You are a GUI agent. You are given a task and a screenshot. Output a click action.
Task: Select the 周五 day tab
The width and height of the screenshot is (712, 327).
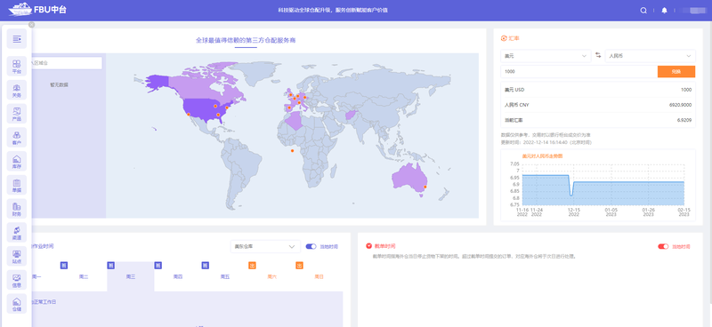[x=225, y=276]
